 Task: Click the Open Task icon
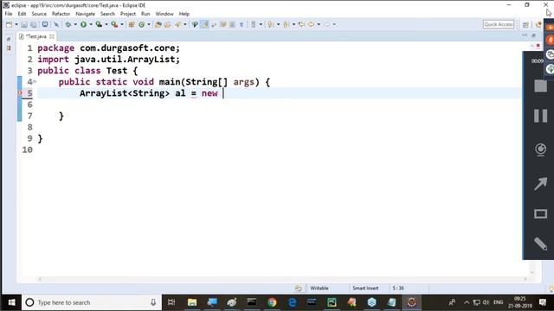pyautogui.click(x=167, y=24)
